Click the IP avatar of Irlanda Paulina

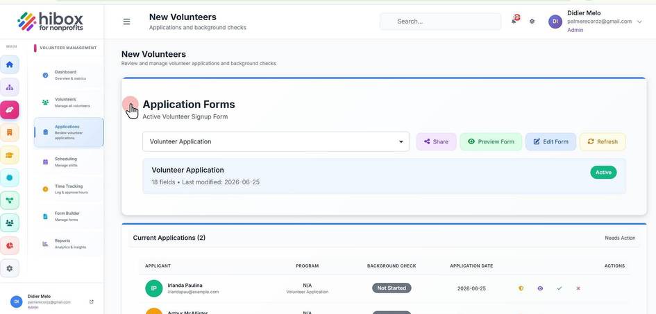click(x=154, y=288)
